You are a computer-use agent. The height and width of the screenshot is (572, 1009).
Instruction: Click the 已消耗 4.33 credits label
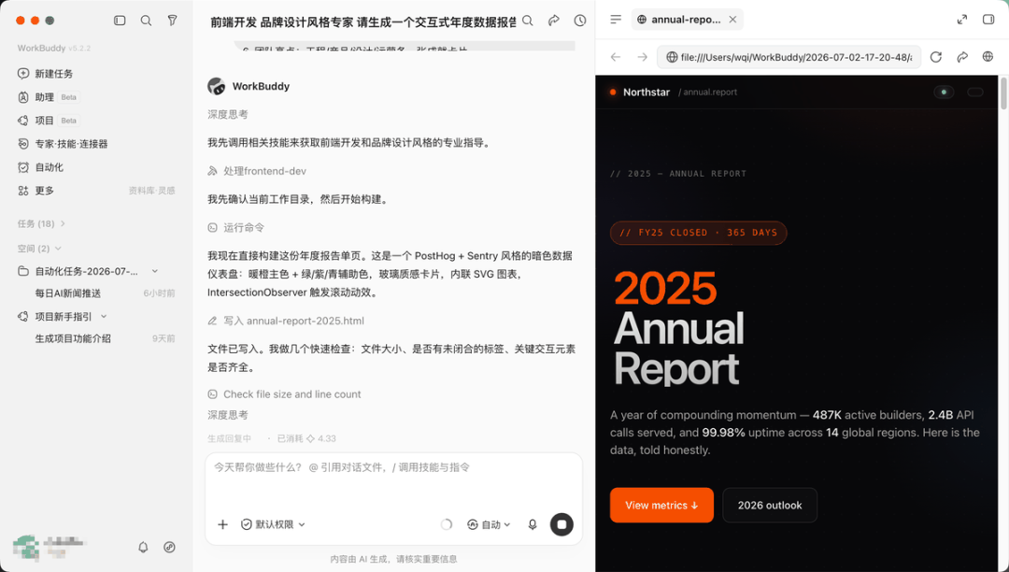click(306, 438)
